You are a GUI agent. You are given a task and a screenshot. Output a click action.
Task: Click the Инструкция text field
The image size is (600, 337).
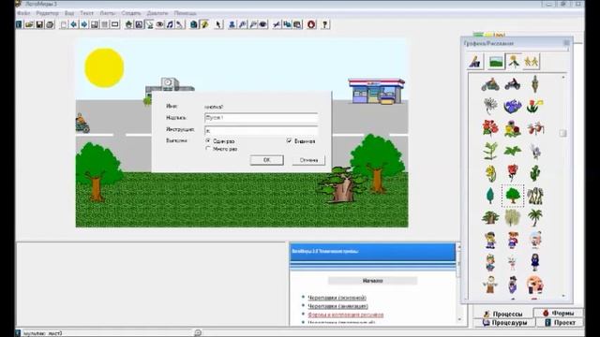tap(261, 130)
